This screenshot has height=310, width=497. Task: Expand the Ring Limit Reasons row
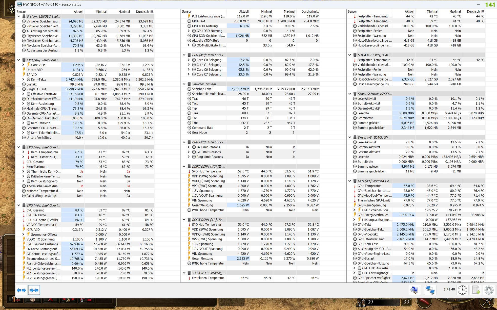(x=189, y=157)
